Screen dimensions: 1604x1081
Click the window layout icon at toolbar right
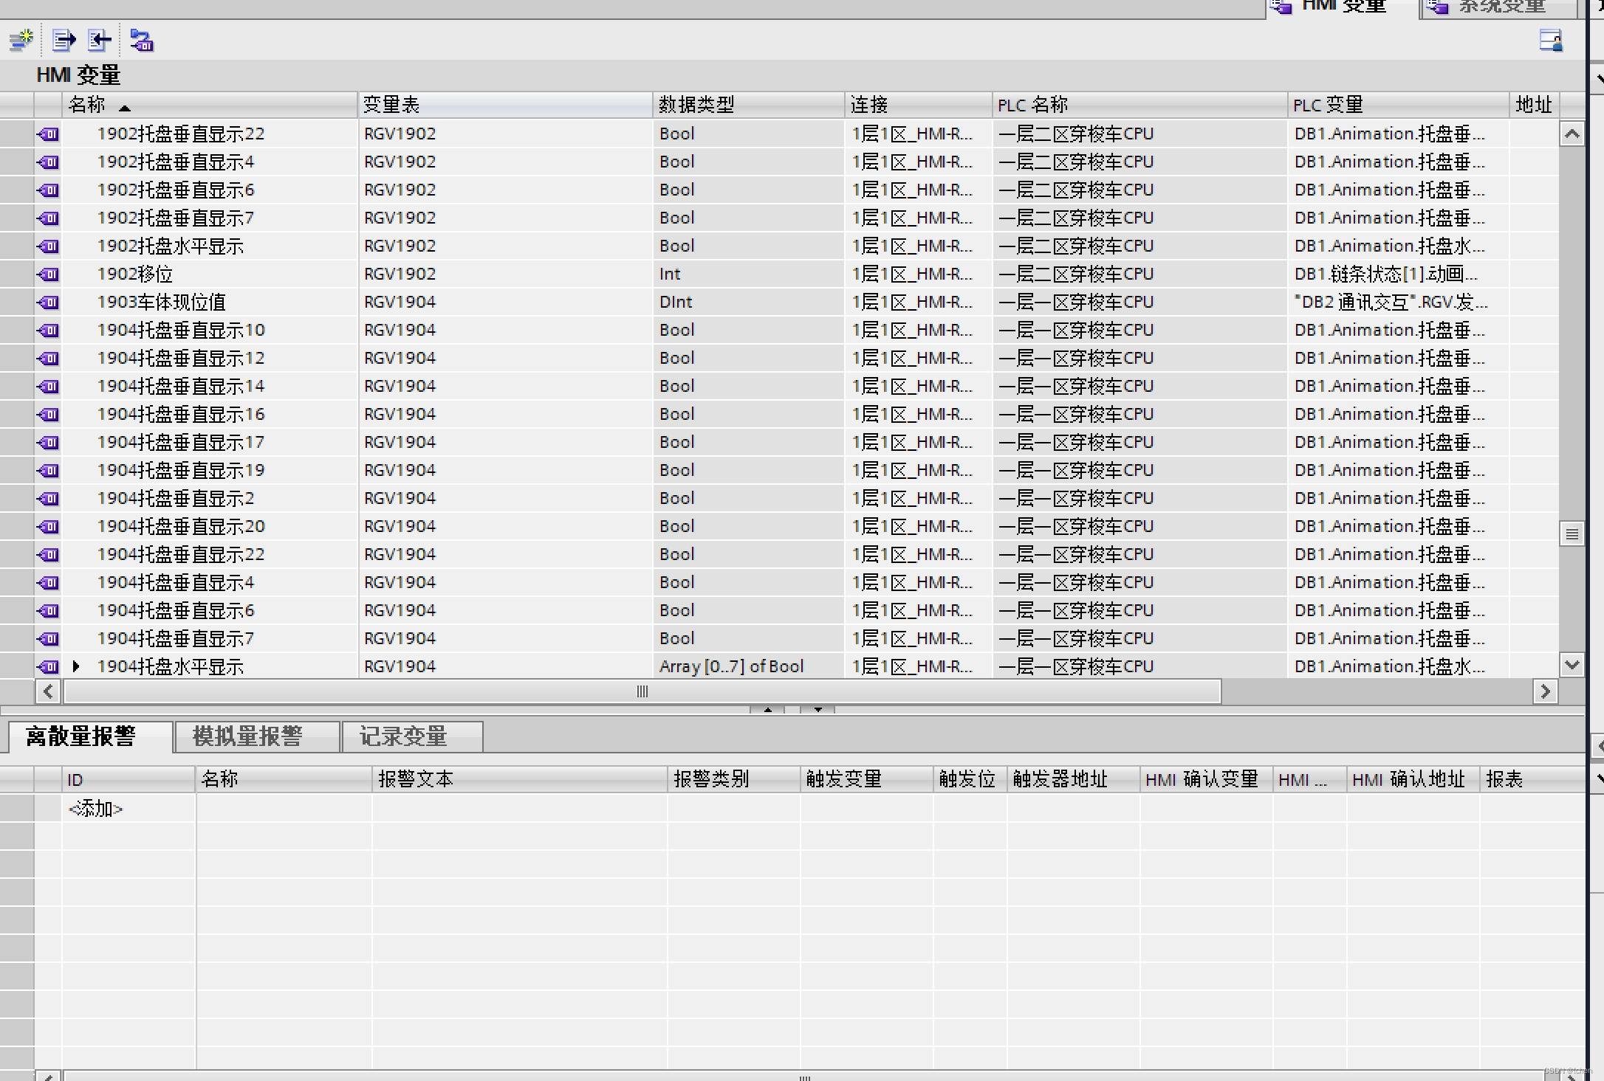pyautogui.click(x=1550, y=40)
